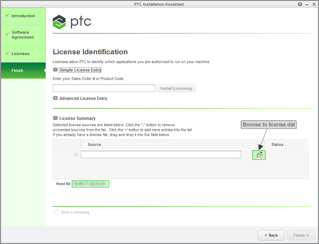Select the Finish step in sidebar
Viewport: 319px width, 244px height.
pyautogui.click(x=23, y=70)
